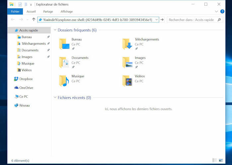Open the Partage ribbon tab
The width and height of the screenshot is (232, 165).
[x=48, y=12]
